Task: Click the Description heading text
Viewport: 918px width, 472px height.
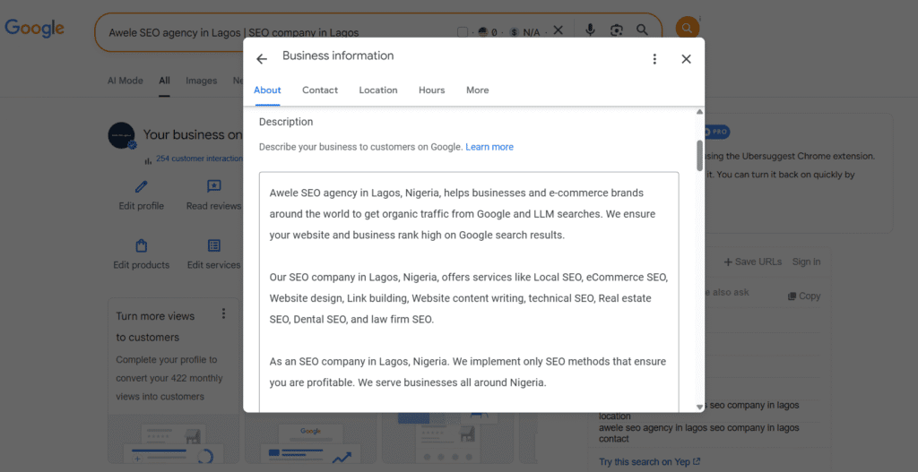Action: click(286, 122)
